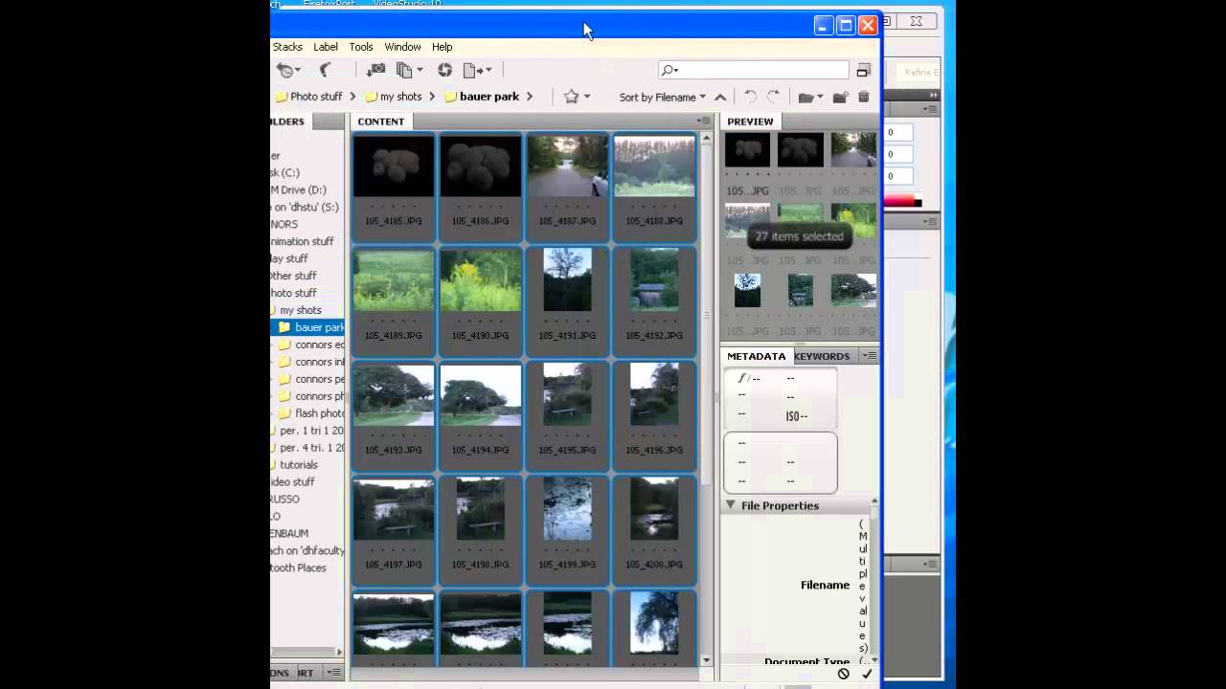The height and width of the screenshot is (689, 1226).
Task: Select thumbnail 105_4190.JPG
Action: [x=481, y=280]
